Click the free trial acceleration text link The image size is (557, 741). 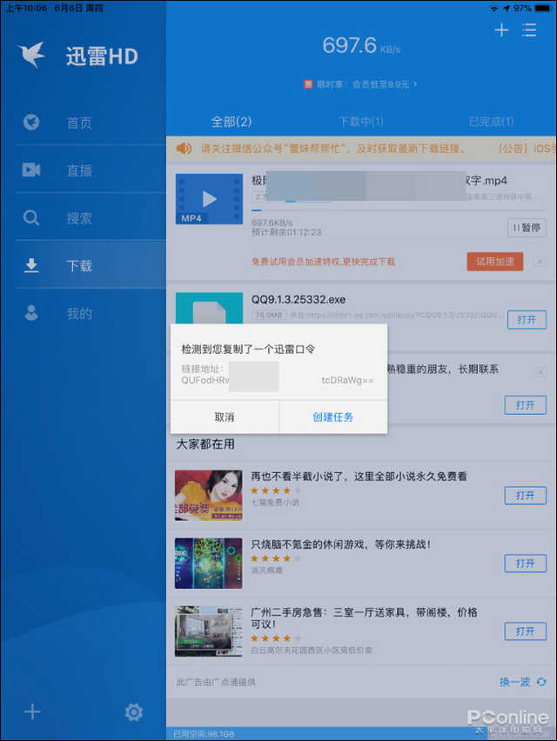click(x=324, y=261)
